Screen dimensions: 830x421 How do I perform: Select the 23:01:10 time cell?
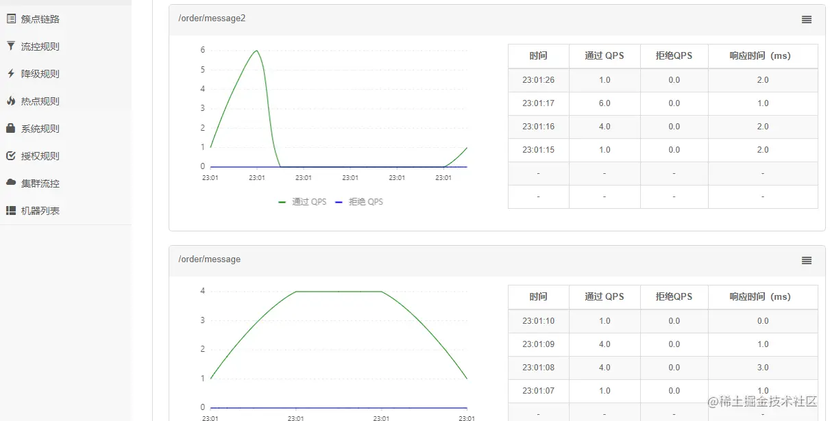539,321
